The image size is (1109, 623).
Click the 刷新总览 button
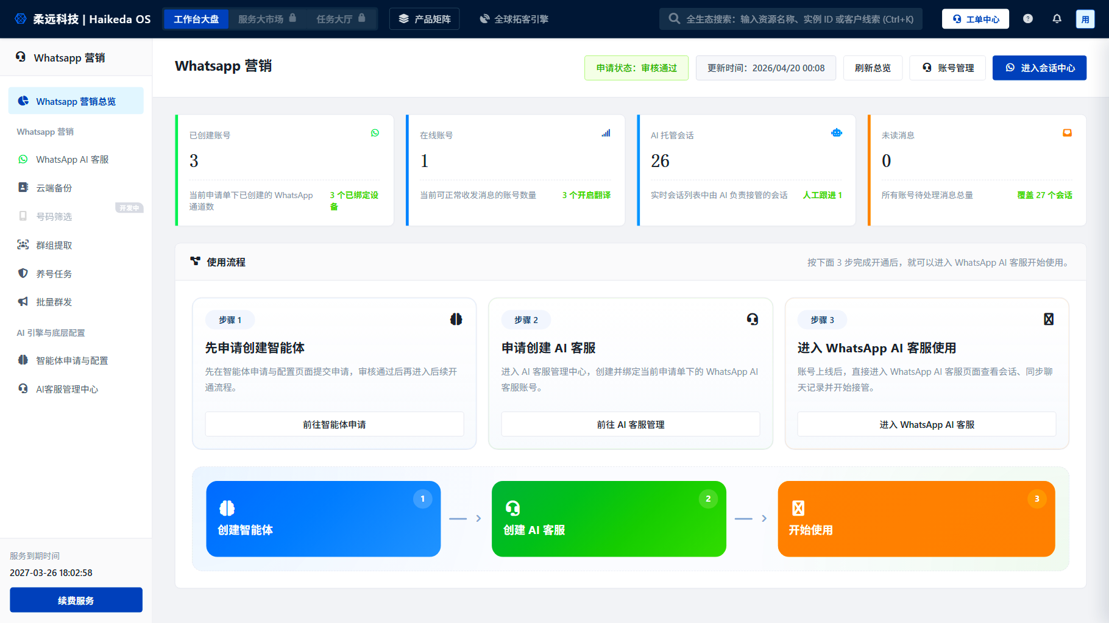(x=873, y=68)
